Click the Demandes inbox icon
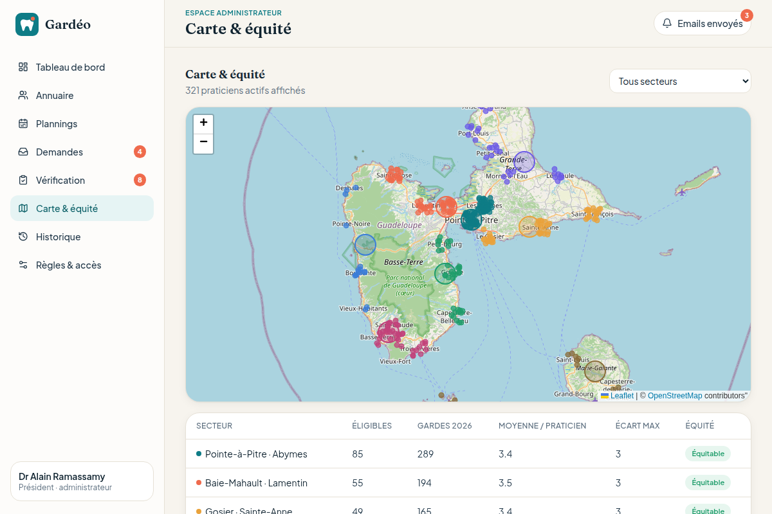 point(23,152)
